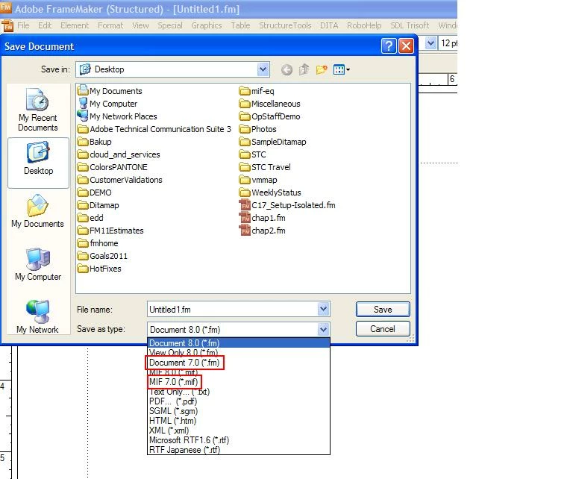The height and width of the screenshot is (479, 570).
Task: Select the chap2.fm file
Action: tap(263, 231)
